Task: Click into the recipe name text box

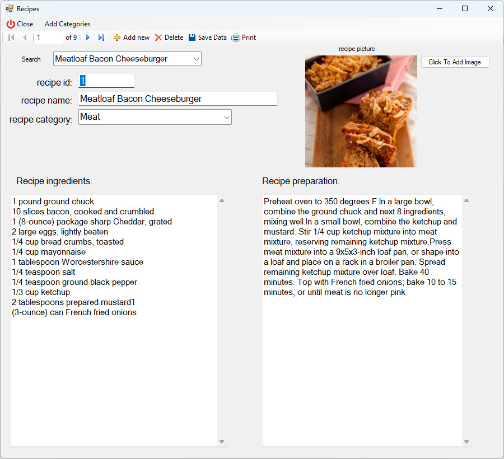Action: tap(178, 99)
